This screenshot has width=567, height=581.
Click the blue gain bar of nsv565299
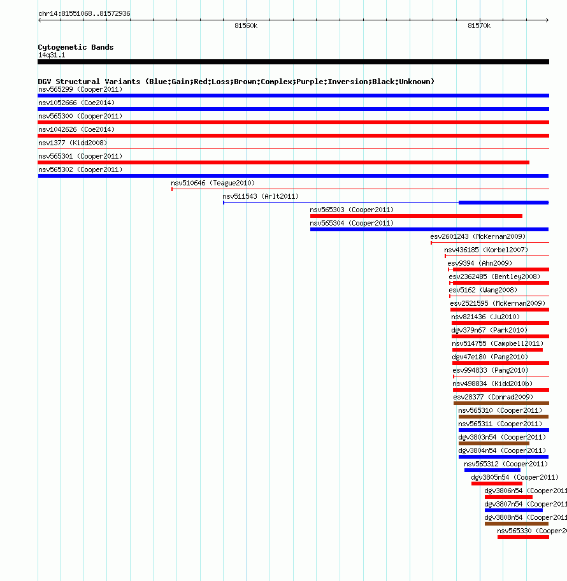tap(293, 96)
